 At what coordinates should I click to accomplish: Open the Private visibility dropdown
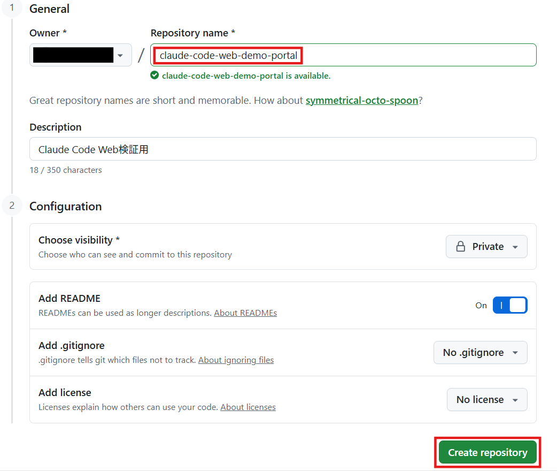486,247
